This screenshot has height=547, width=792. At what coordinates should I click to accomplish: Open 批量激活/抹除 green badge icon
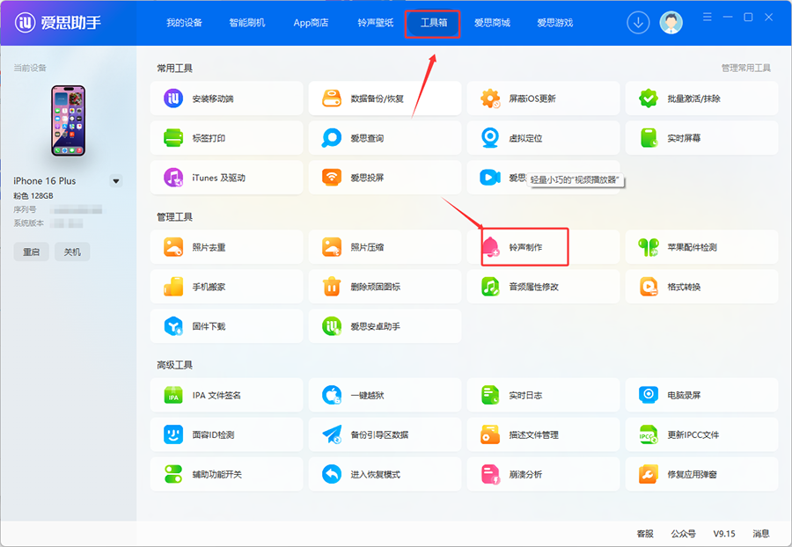click(649, 98)
